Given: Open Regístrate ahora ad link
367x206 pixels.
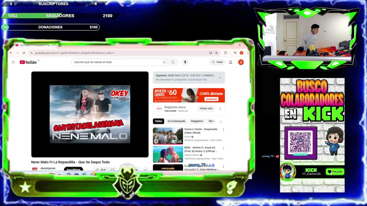Looking at the screenshot, I should (x=175, y=107).
